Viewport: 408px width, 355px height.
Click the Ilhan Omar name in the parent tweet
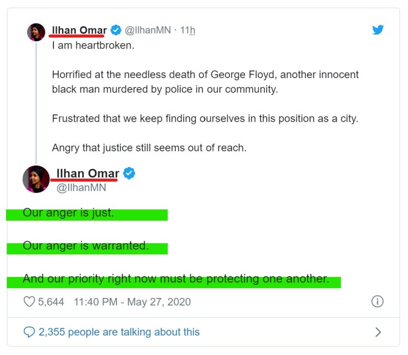pyautogui.click(x=79, y=30)
